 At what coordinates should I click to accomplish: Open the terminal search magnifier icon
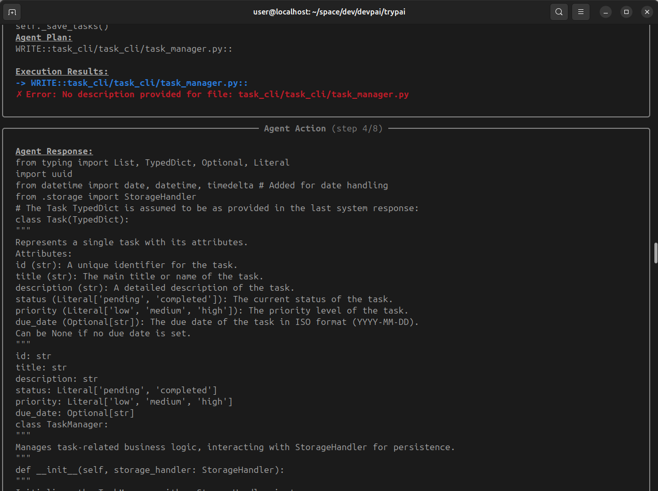[559, 12]
